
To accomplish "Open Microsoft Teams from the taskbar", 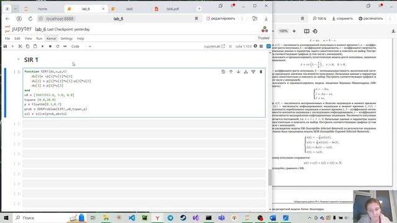I will click(x=221, y=217).
